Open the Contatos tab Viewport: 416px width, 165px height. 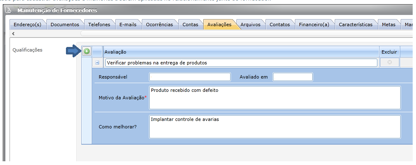pos(280,25)
